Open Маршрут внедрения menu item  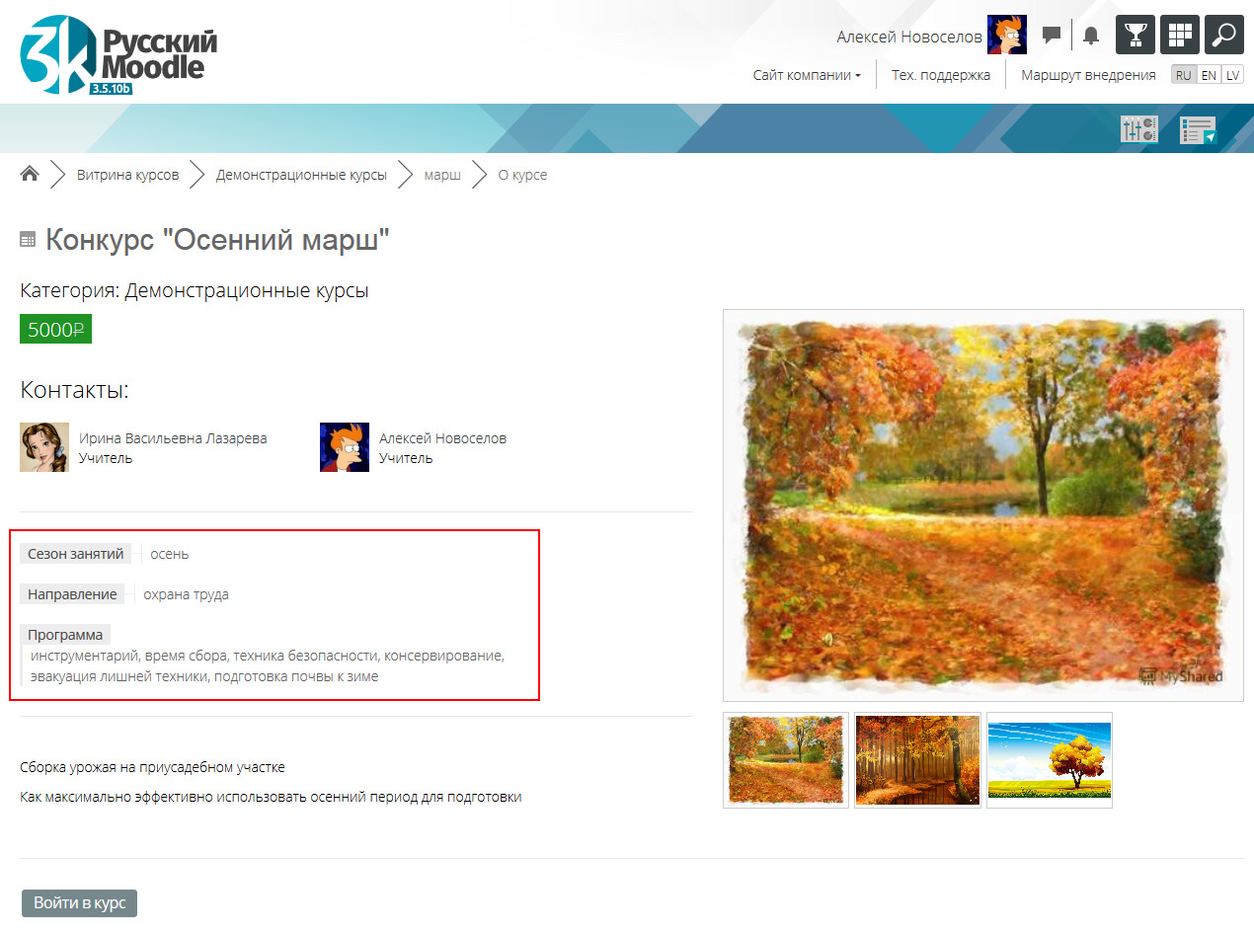coord(1088,75)
